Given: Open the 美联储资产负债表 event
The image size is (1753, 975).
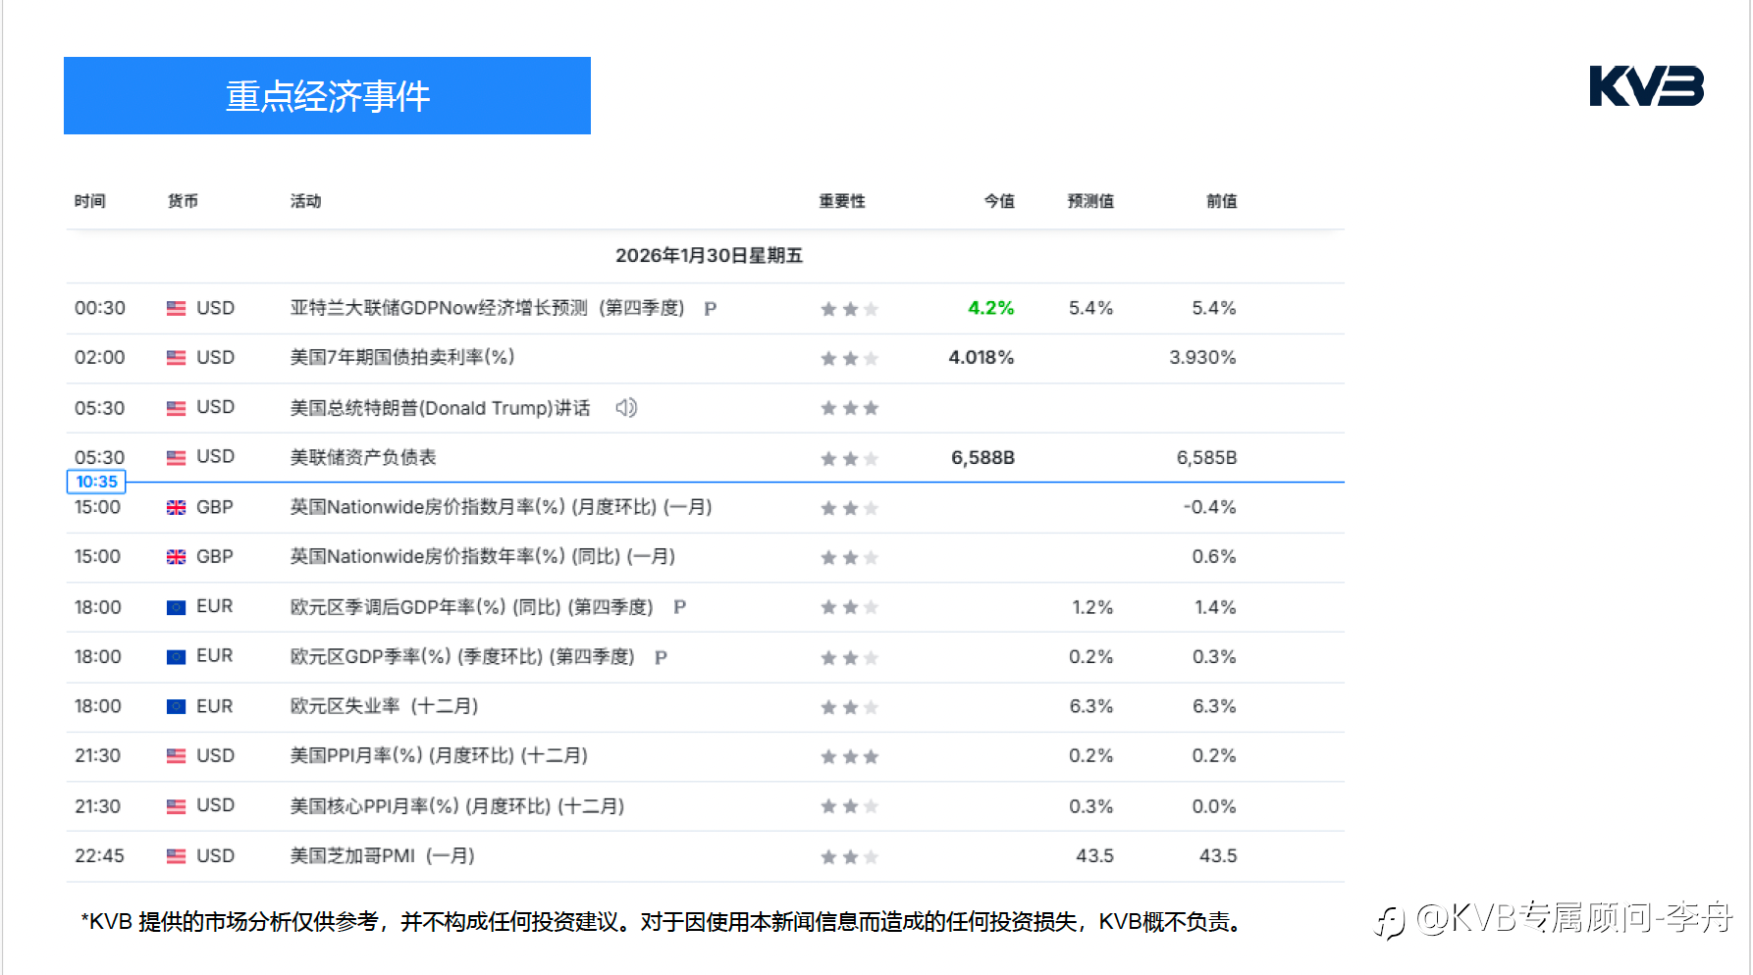Looking at the screenshot, I should (363, 457).
